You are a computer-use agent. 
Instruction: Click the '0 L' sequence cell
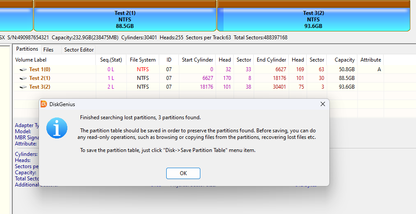111,69
